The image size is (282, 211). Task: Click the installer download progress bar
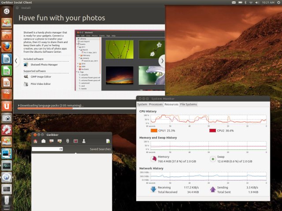[77, 109]
